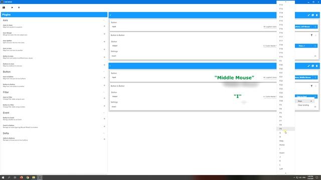
Task: Select Home in the keys list
Action: pos(285,145)
